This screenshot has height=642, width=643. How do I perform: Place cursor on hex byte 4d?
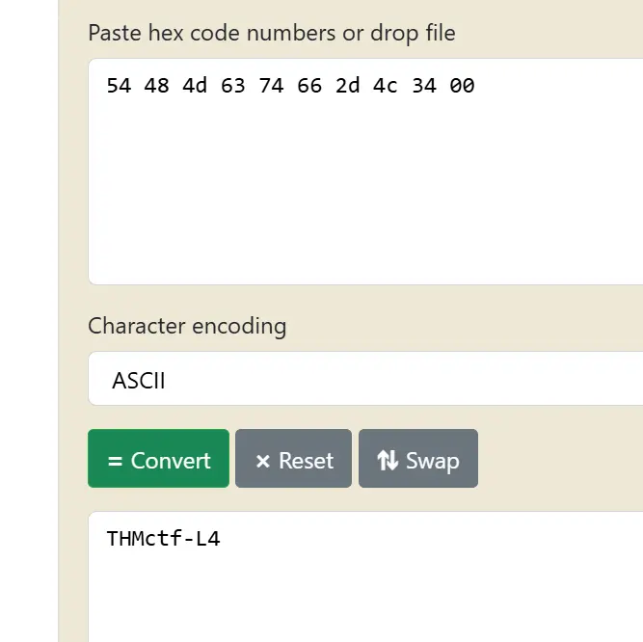[x=195, y=86]
